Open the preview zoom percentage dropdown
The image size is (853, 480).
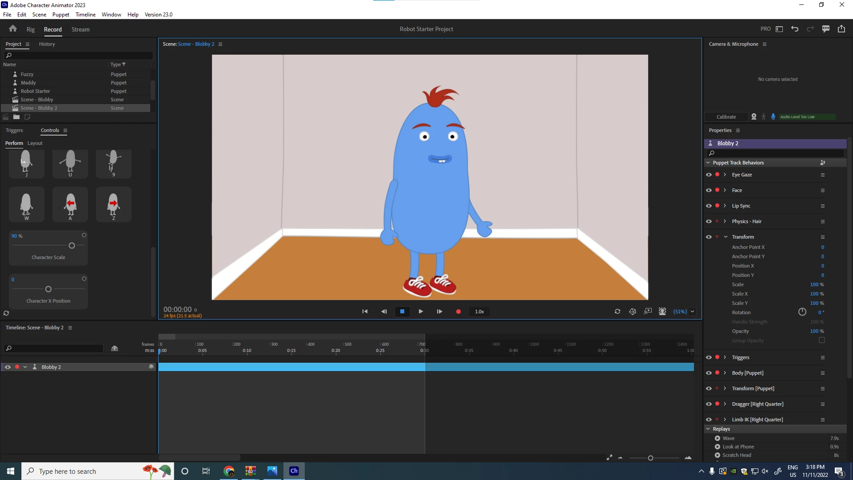tap(692, 312)
